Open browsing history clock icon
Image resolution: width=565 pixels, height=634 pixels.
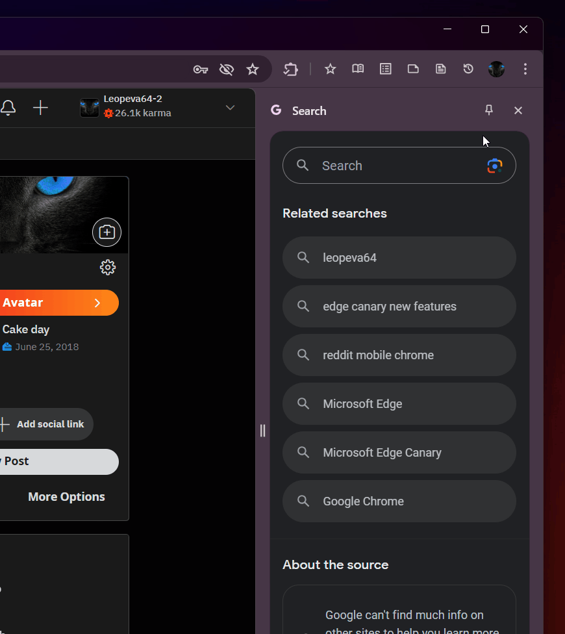468,69
